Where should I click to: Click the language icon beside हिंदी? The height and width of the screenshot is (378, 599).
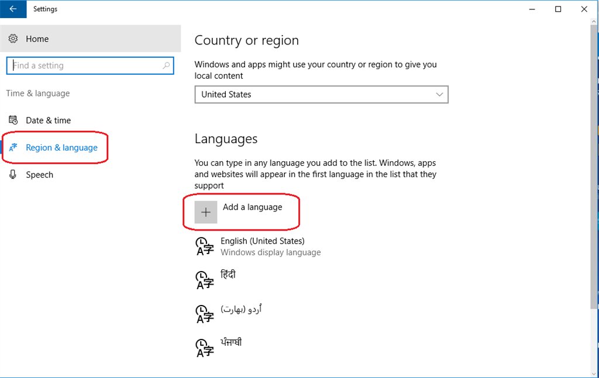pos(203,279)
